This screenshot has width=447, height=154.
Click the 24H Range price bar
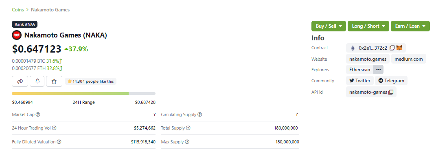83,93
